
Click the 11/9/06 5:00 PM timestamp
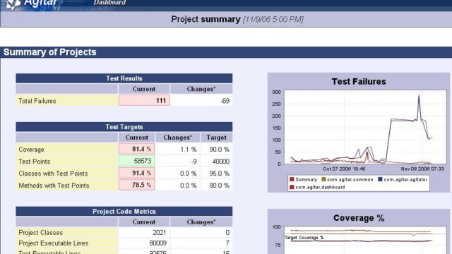(273, 20)
